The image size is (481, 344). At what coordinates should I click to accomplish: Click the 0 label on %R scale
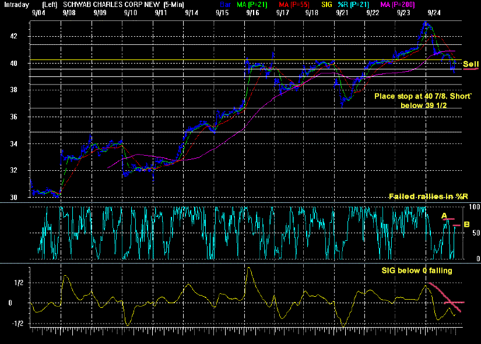(x=478, y=259)
